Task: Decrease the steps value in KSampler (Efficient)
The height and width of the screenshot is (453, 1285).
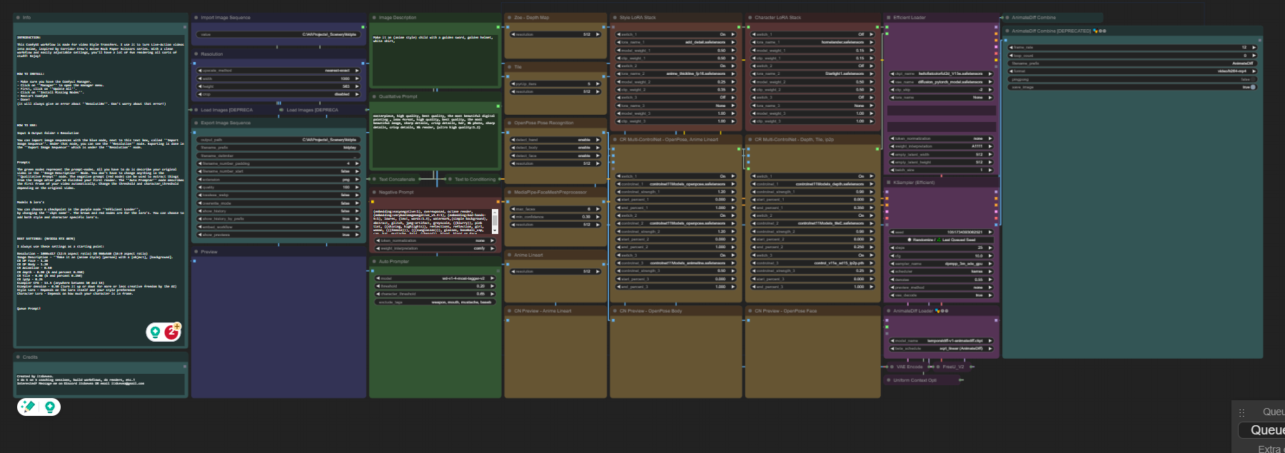Action: 893,248
